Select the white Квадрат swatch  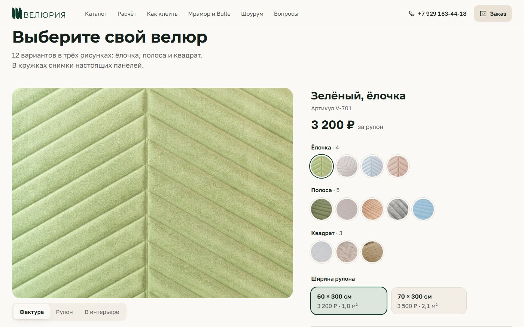point(322,252)
